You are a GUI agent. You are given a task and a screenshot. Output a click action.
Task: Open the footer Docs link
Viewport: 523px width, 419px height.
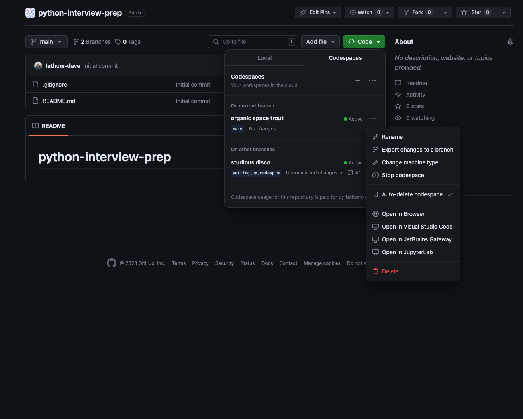tap(267, 263)
